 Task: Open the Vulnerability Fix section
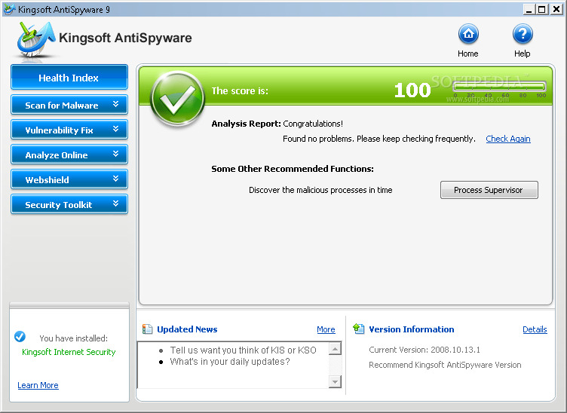(69, 130)
